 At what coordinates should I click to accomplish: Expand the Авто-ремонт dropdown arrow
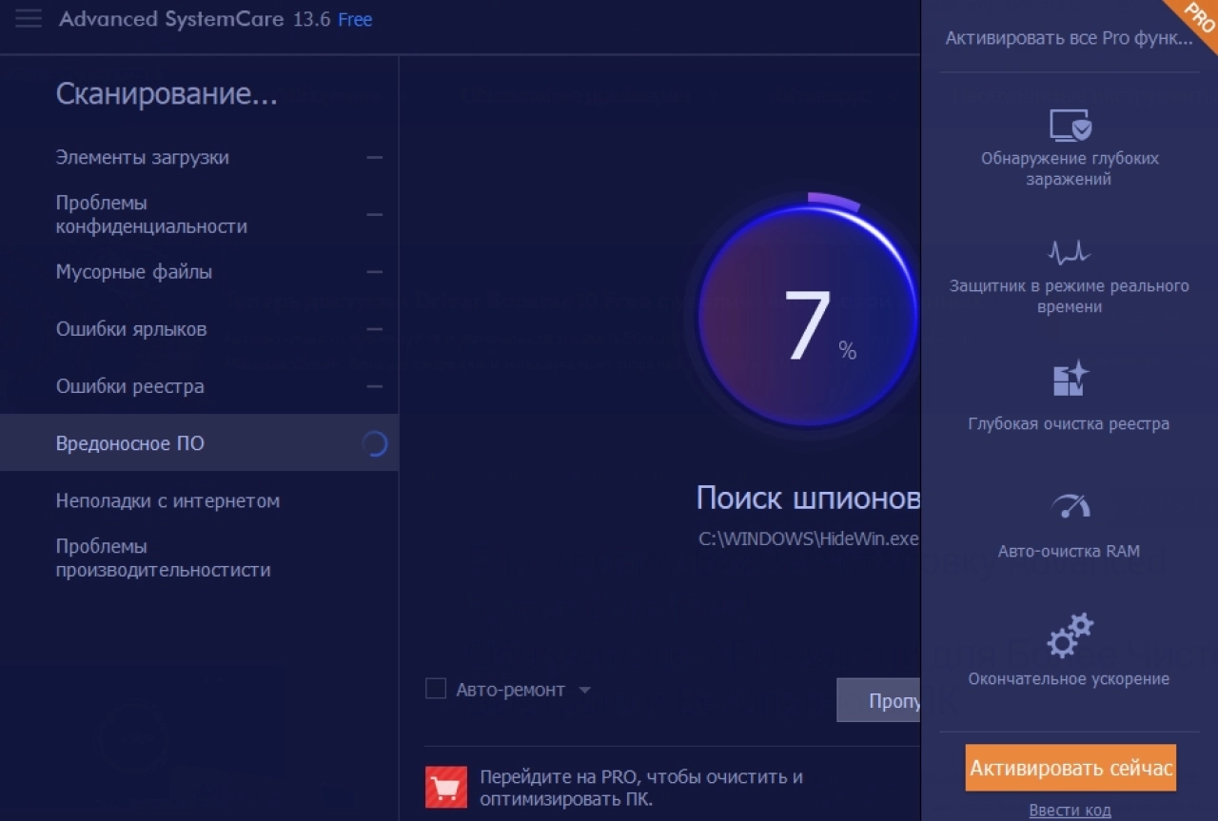coord(584,690)
